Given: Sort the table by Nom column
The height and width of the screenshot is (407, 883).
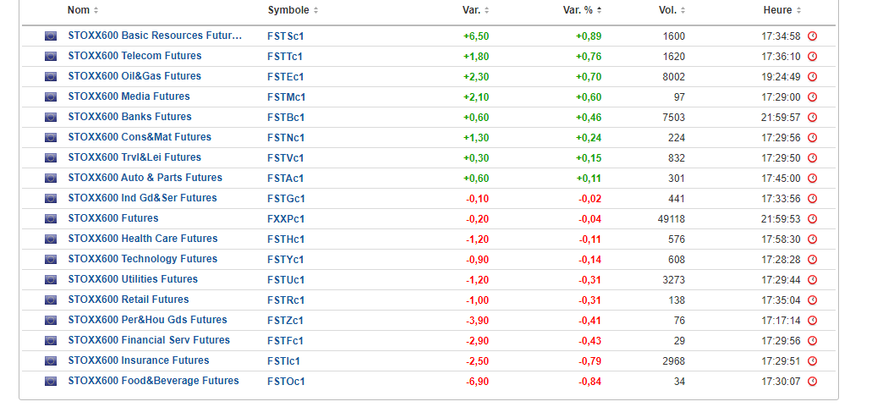Looking at the screenshot, I should pos(82,10).
